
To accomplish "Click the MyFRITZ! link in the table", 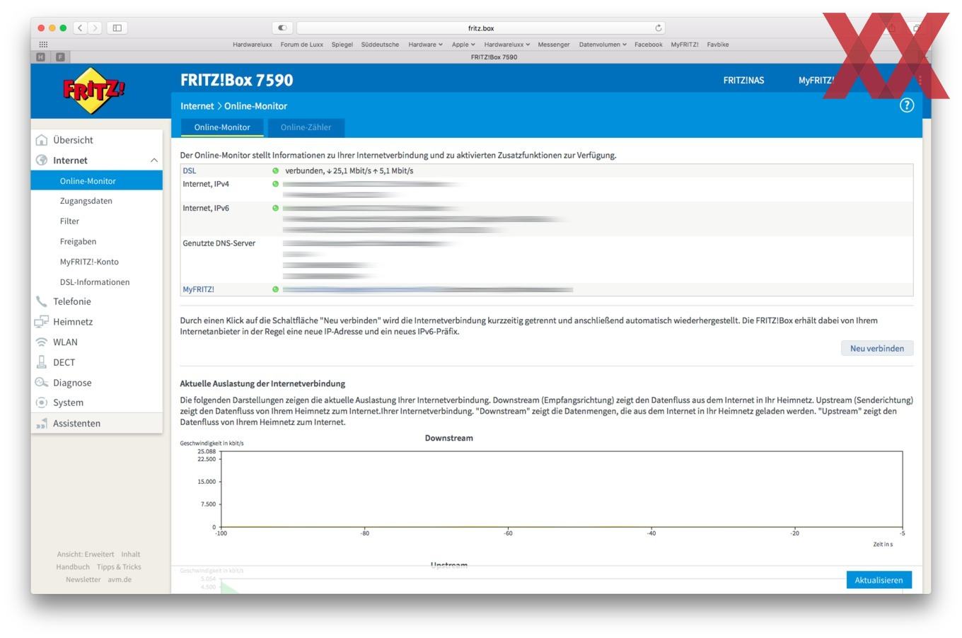I will 198,289.
